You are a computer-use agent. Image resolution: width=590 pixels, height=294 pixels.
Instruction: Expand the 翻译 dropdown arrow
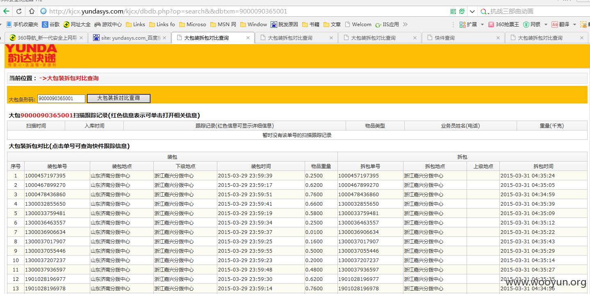(x=574, y=25)
